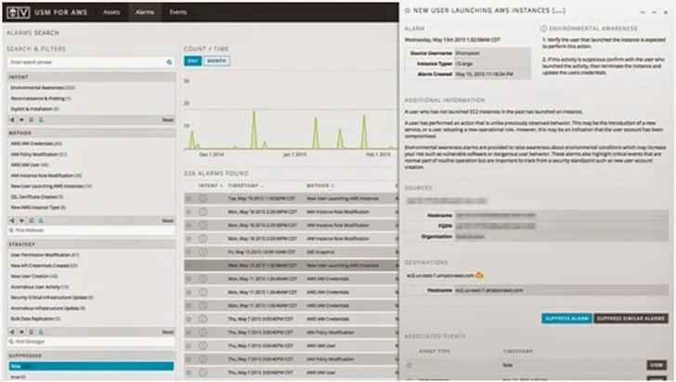The image size is (676, 382).
Task: Click the chart icon under the Strategy filter list
Action: 41,332
